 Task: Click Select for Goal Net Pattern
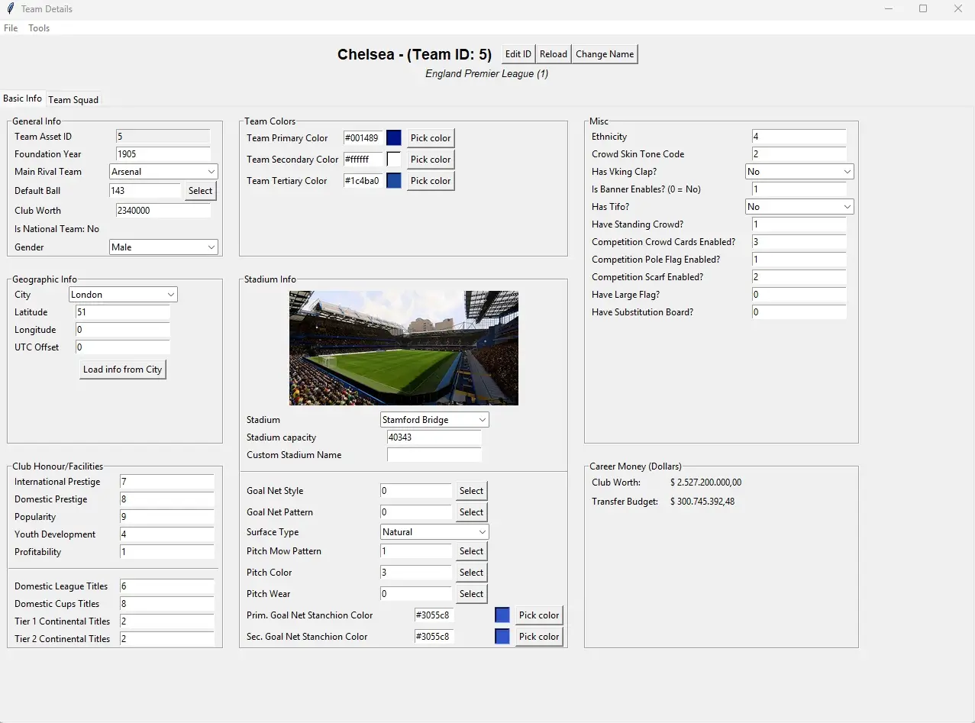tap(472, 512)
